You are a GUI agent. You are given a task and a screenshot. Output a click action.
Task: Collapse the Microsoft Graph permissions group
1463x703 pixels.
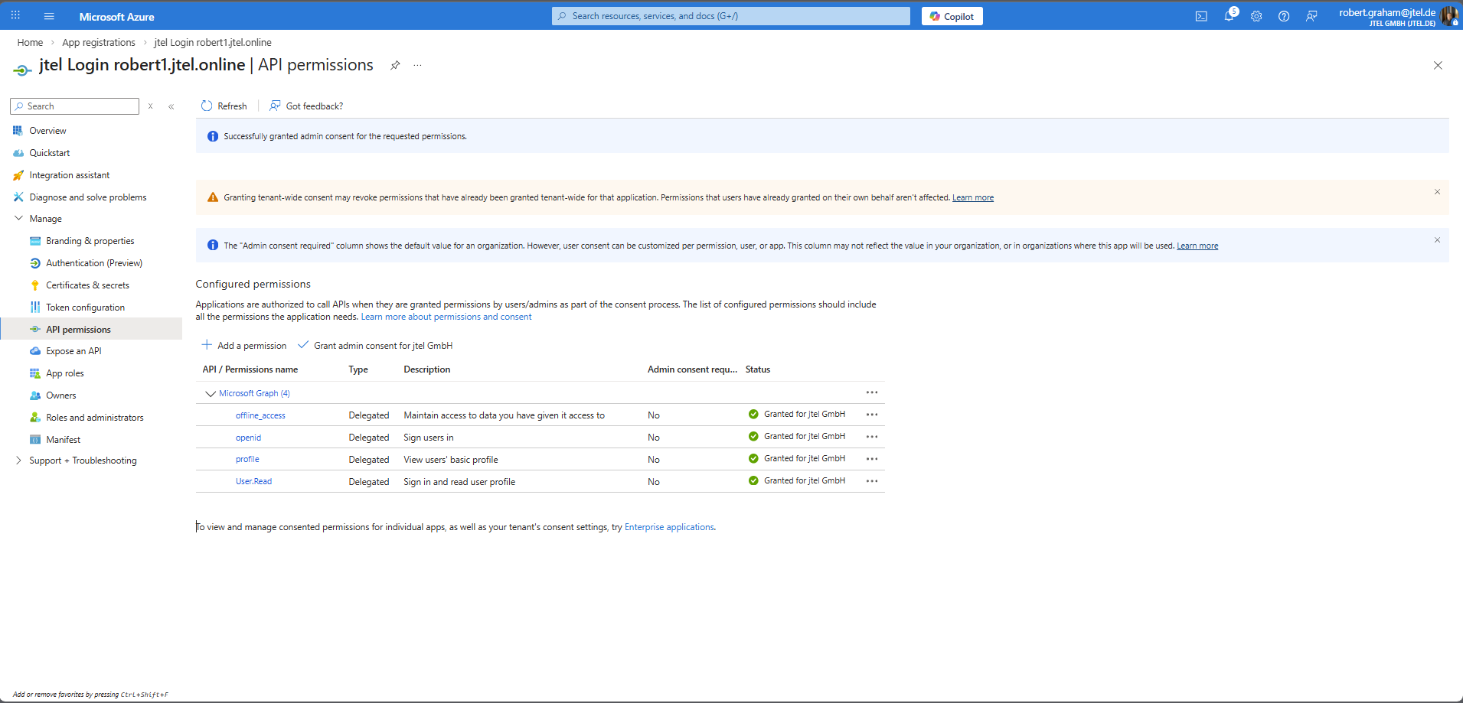[x=210, y=393]
